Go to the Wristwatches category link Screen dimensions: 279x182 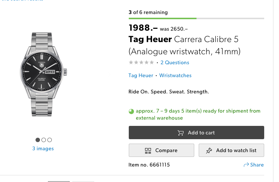click(175, 76)
